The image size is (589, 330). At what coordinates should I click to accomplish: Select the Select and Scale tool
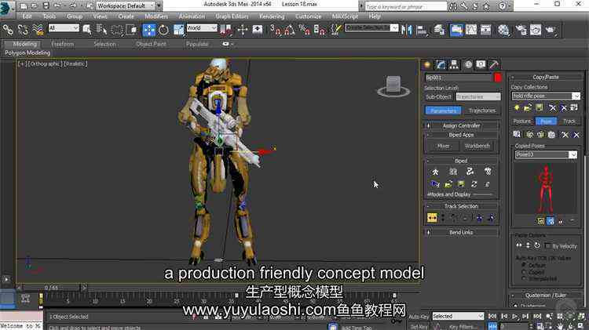tap(179, 30)
